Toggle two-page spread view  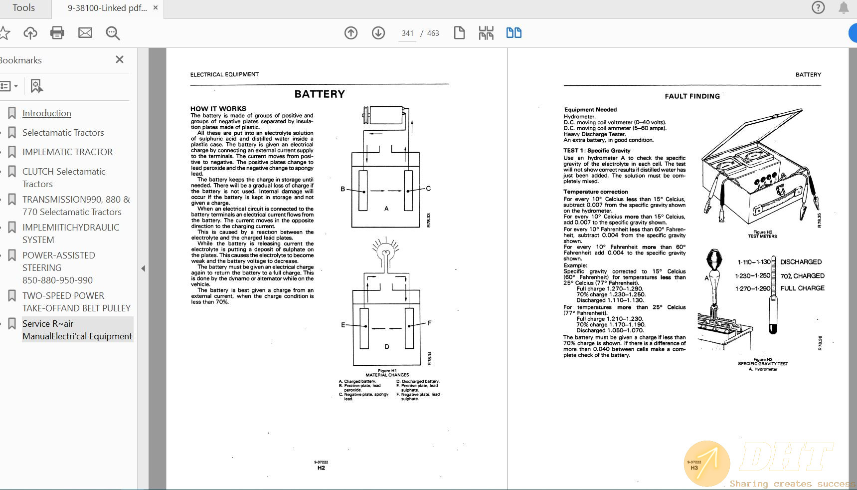click(514, 32)
